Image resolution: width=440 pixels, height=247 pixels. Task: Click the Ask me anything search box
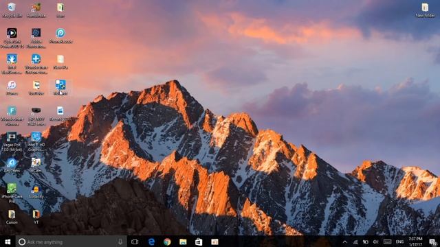click(71, 242)
